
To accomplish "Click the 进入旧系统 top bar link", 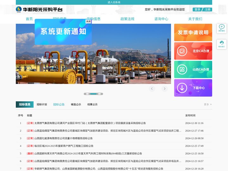I will coord(114,2).
